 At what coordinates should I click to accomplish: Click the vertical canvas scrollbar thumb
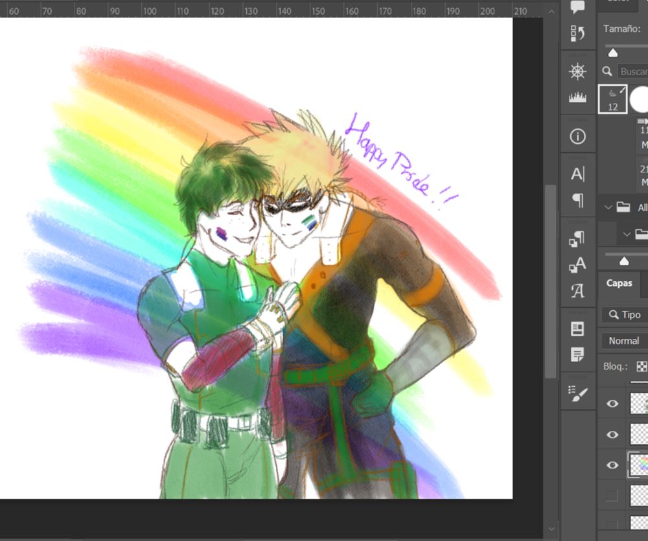coord(550,281)
